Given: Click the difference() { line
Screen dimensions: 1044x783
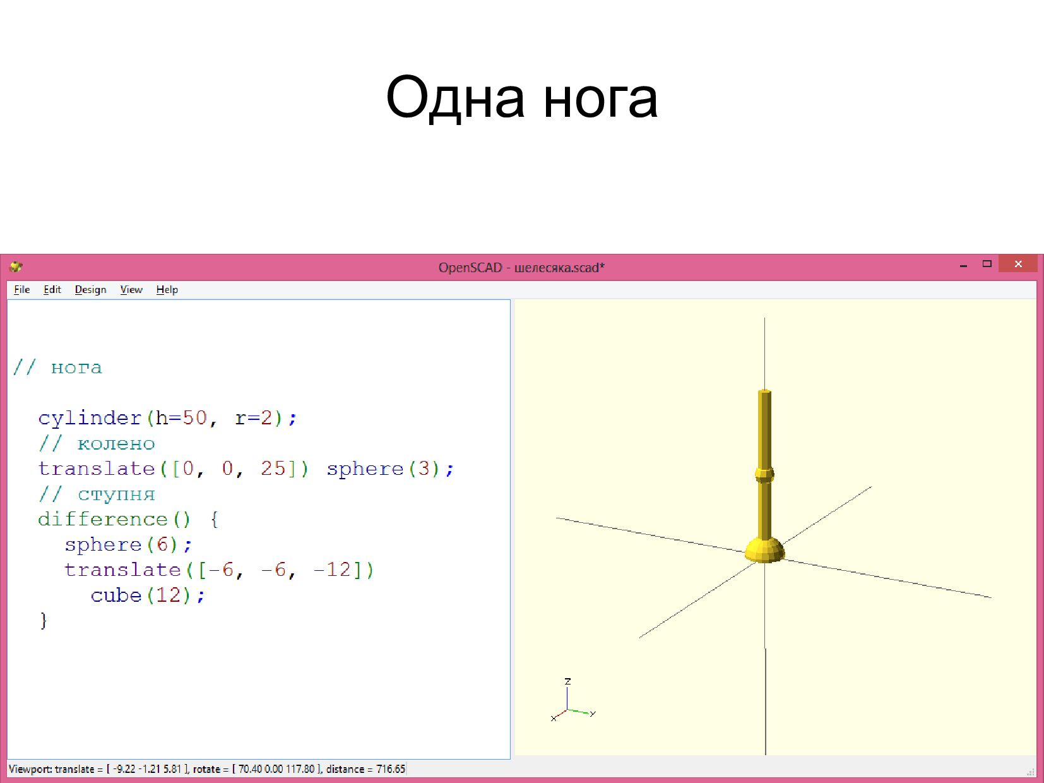Looking at the screenshot, I should pyautogui.click(x=128, y=519).
